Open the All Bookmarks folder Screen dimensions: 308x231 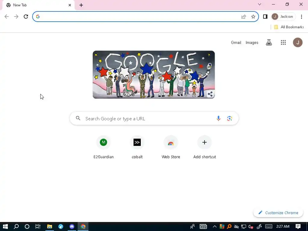tap(289, 27)
